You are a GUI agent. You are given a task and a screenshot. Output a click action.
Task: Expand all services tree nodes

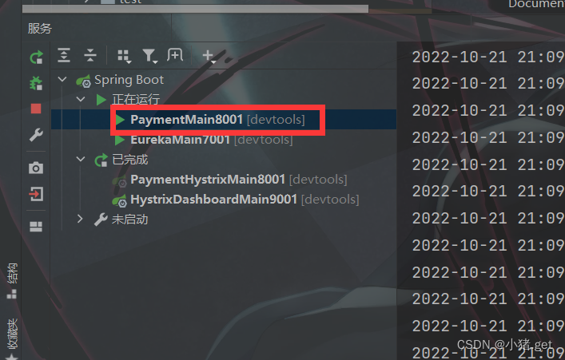coord(64,55)
